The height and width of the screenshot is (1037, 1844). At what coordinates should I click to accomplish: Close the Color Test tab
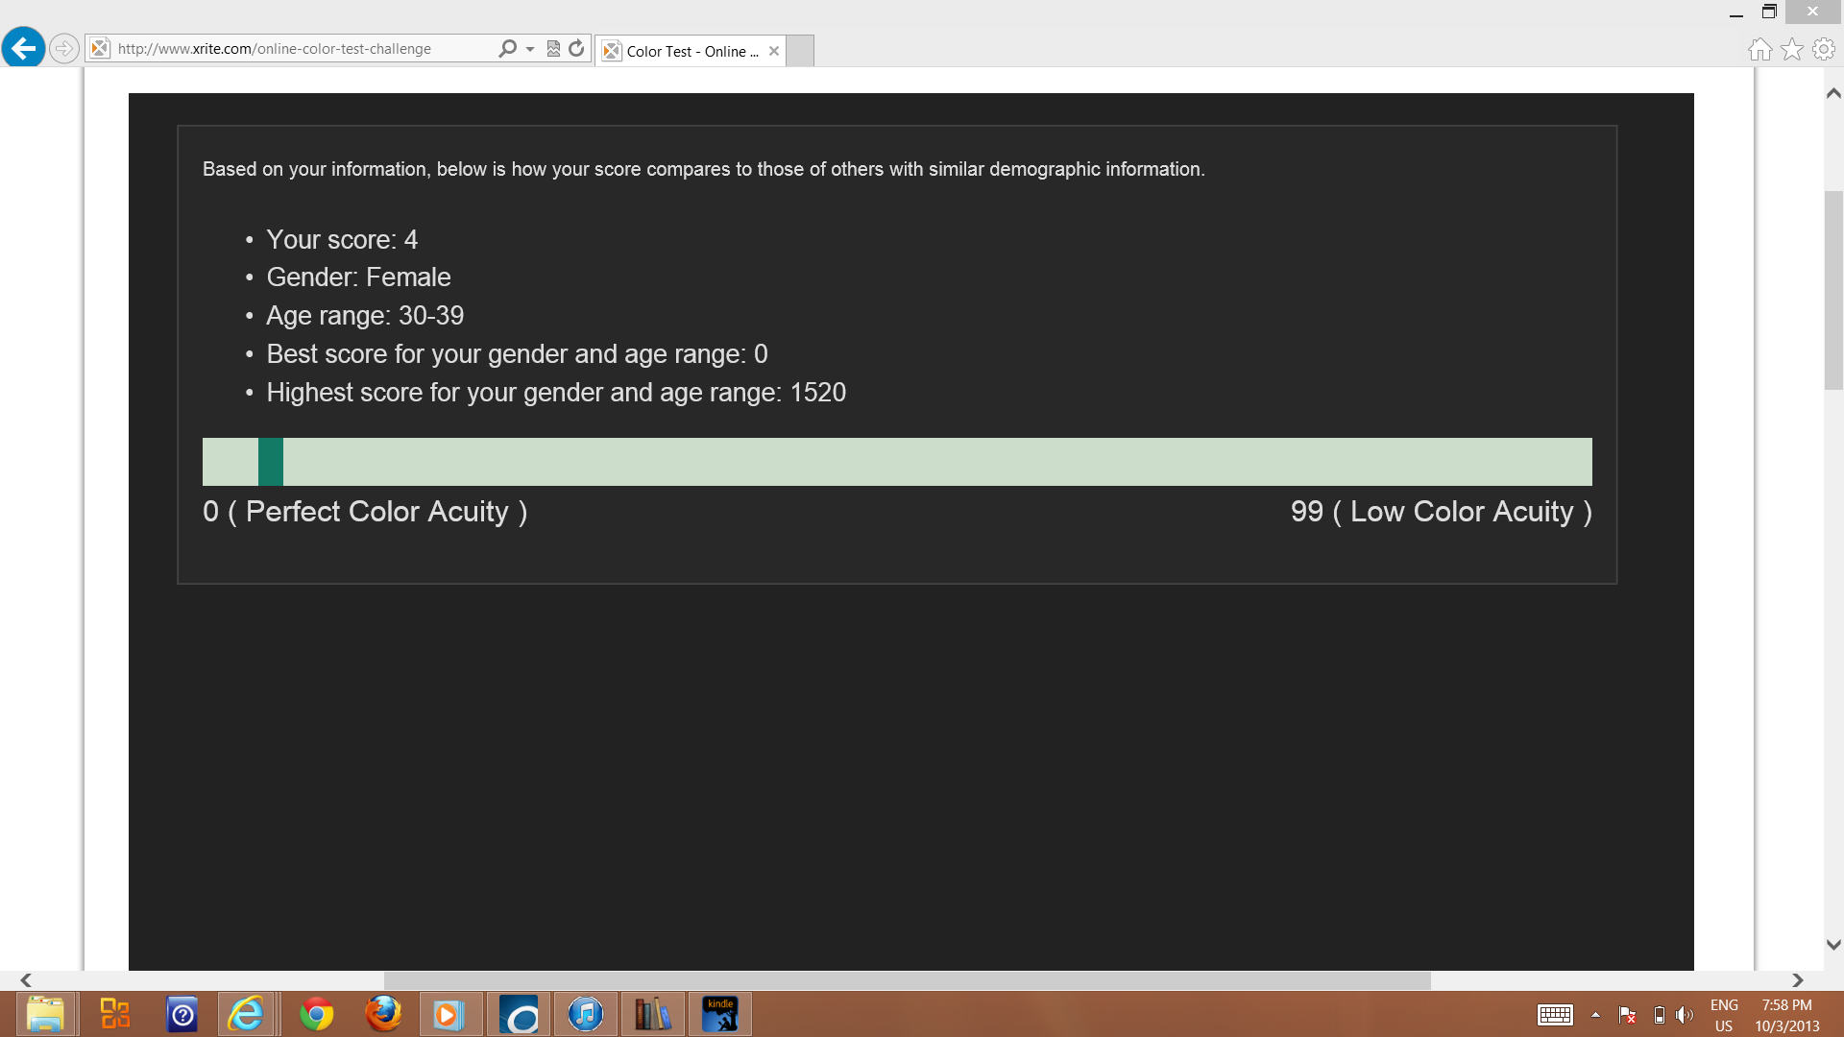click(x=773, y=51)
